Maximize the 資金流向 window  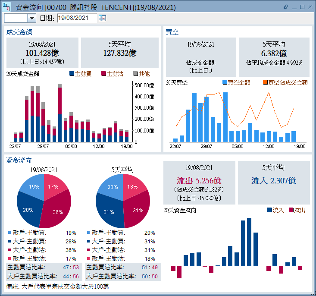[302, 7]
